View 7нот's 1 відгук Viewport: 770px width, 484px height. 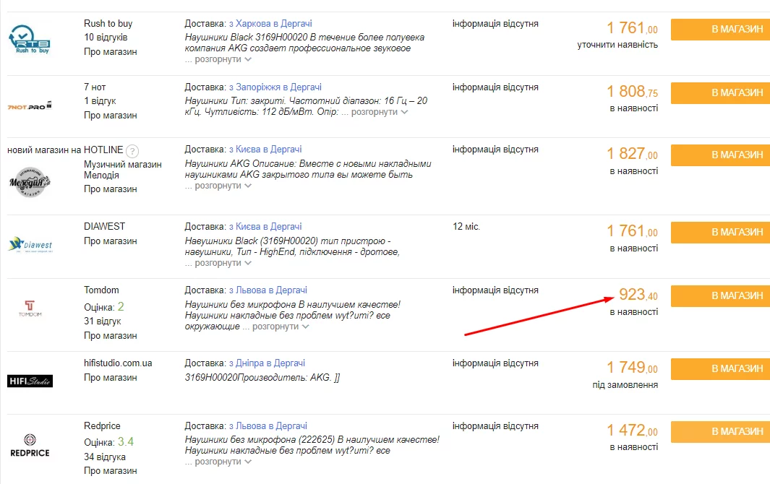(x=100, y=101)
